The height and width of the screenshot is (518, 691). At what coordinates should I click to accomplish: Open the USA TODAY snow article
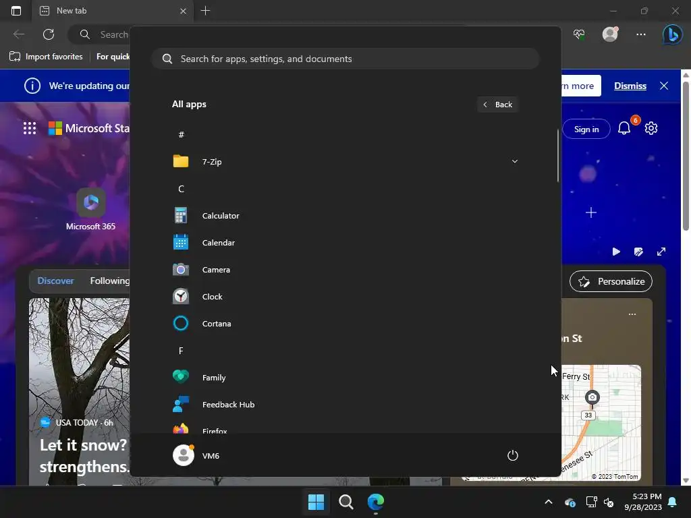[x=84, y=455]
